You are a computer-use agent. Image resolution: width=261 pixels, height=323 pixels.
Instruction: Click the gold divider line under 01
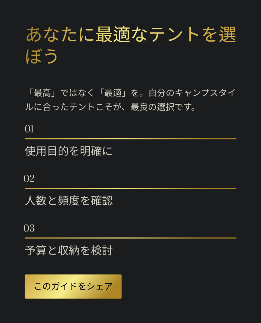point(130,138)
